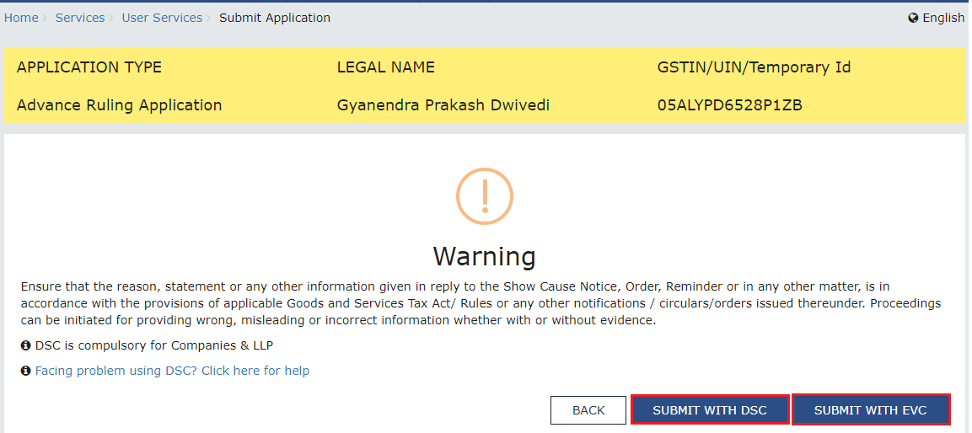Submit the application with DSC
Image resolution: width=972 pixels, height=433 pixels.
click(x=710, y=410)
